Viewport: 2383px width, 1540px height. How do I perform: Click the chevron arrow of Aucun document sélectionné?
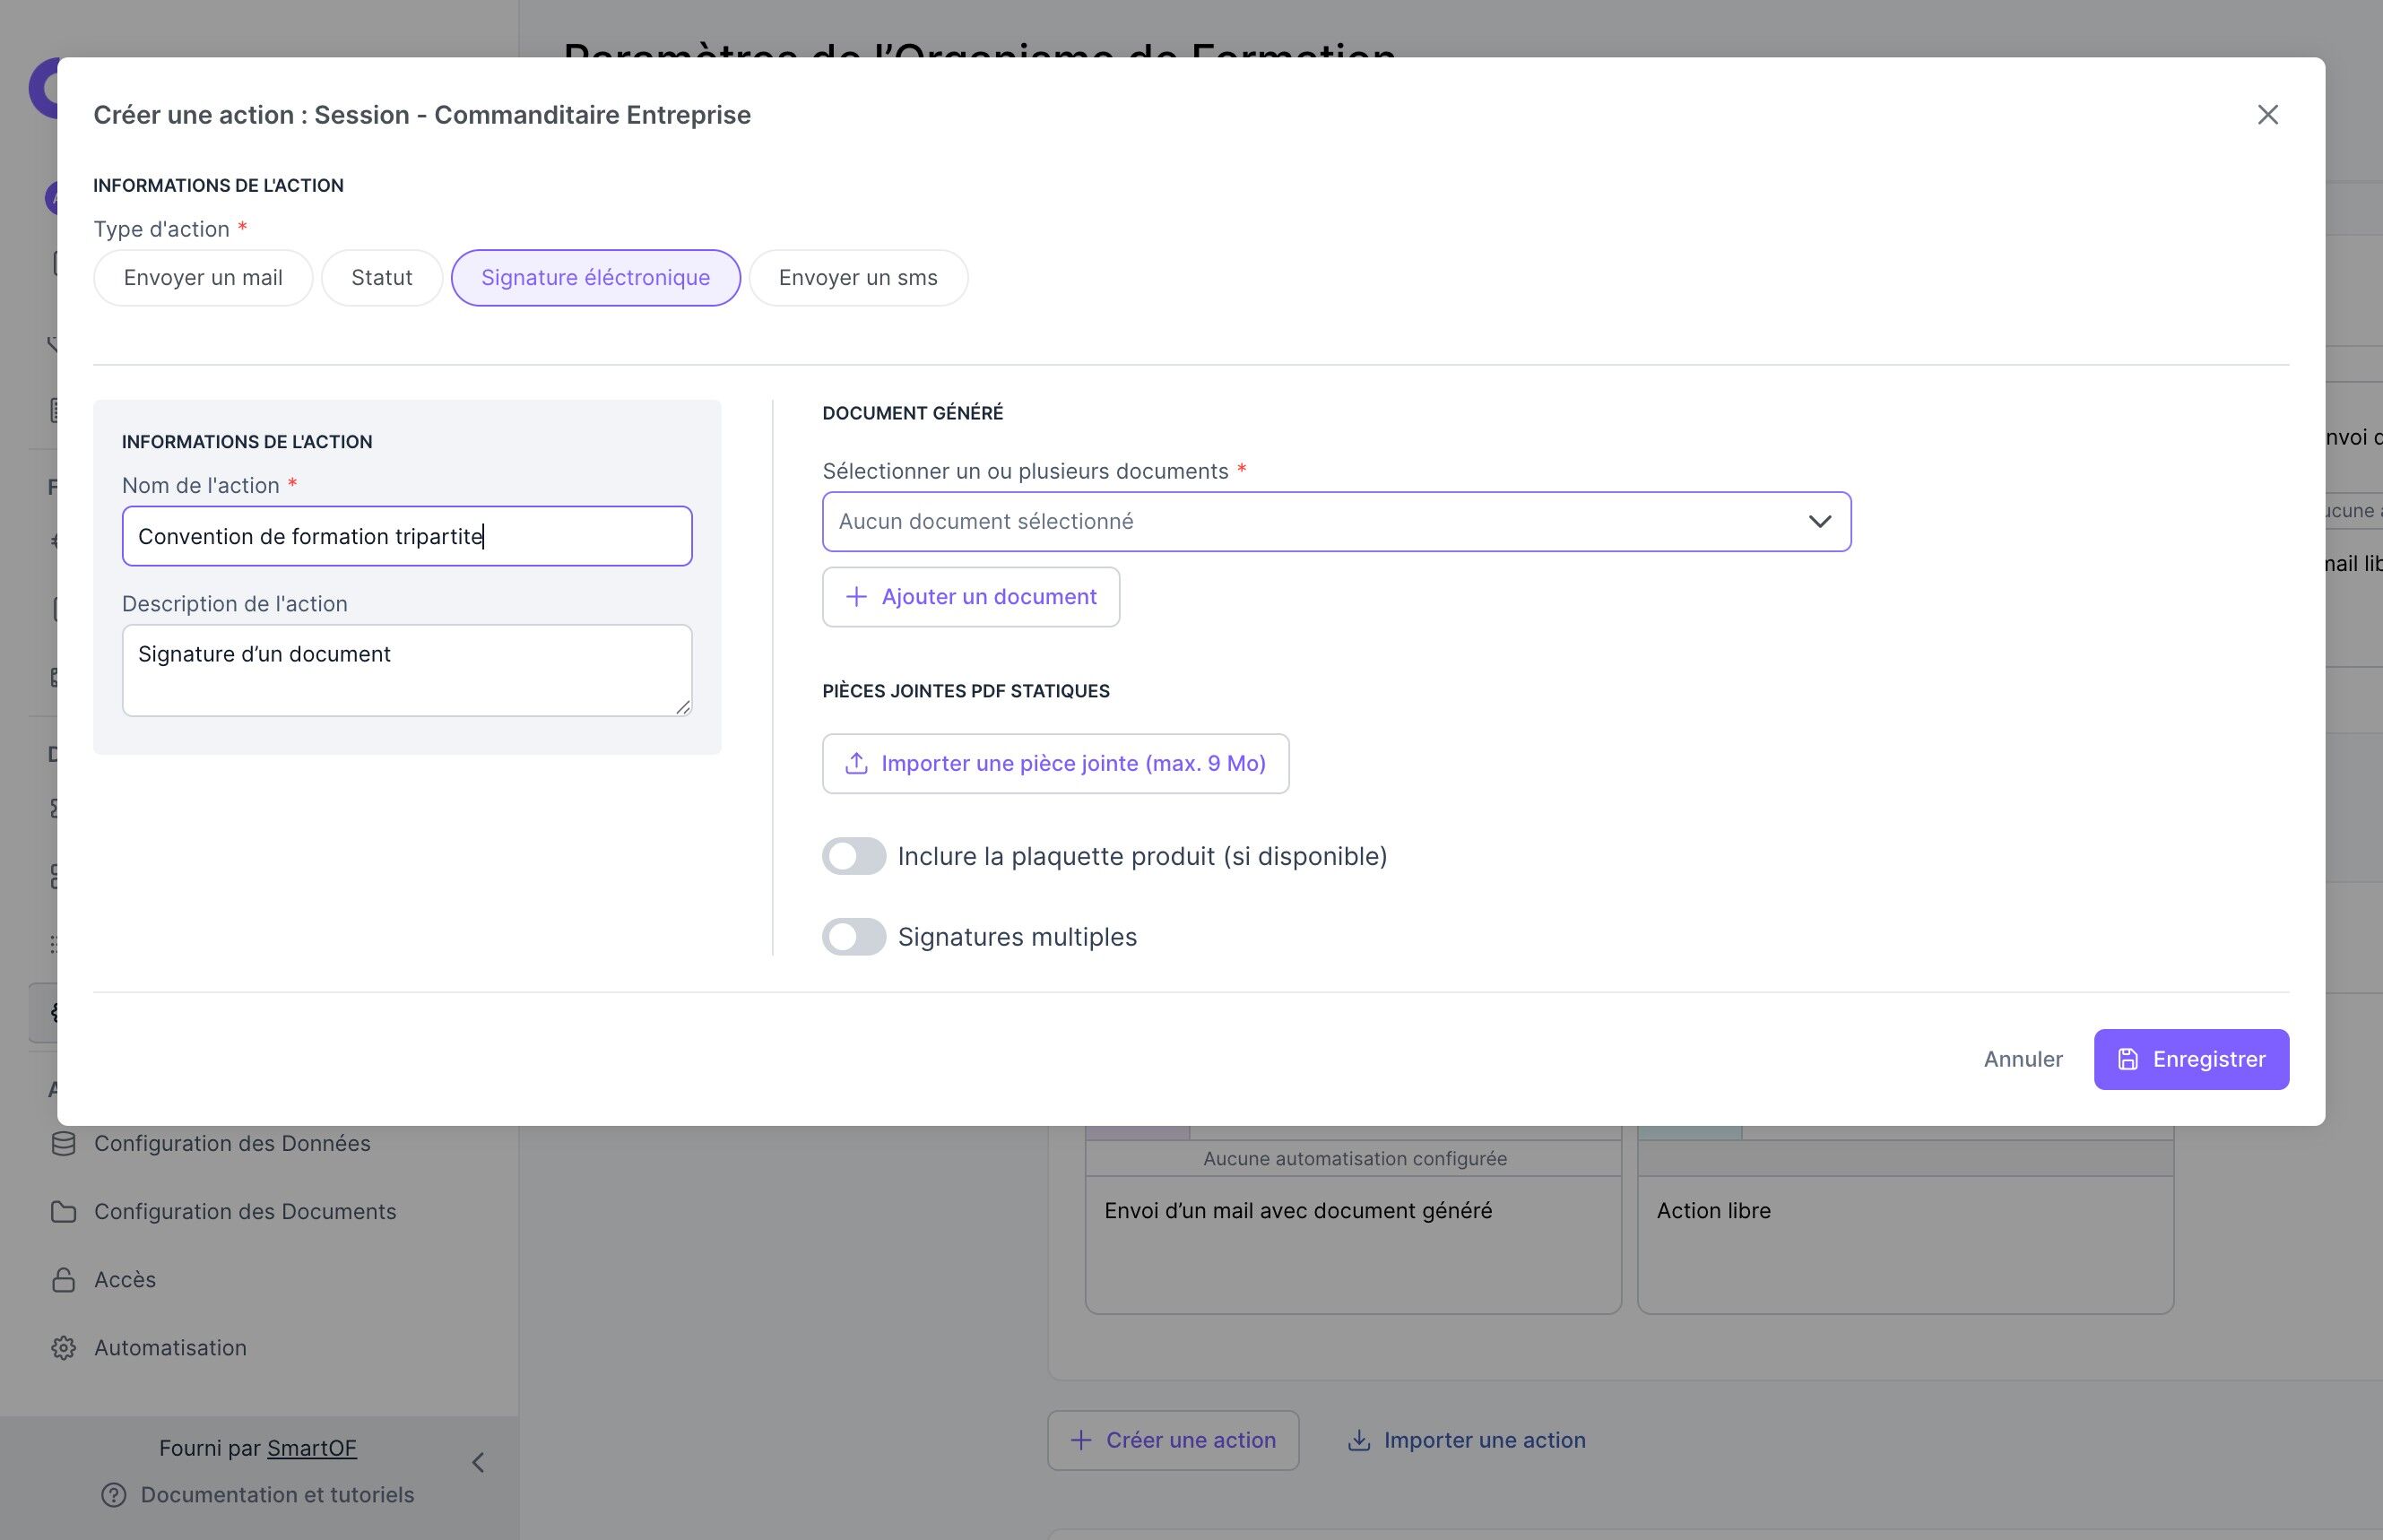1819,521
